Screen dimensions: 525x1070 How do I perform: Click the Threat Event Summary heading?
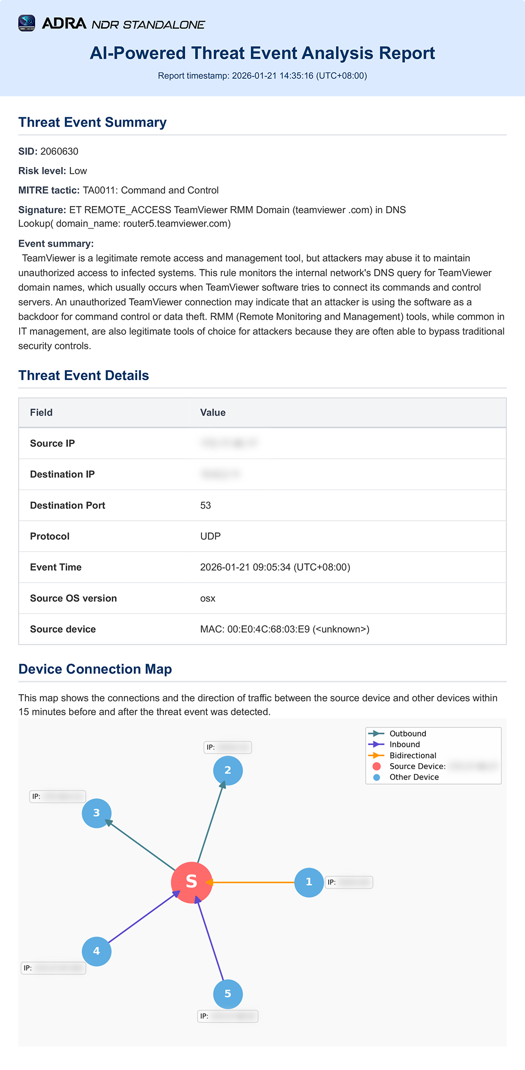coord(92,122)
